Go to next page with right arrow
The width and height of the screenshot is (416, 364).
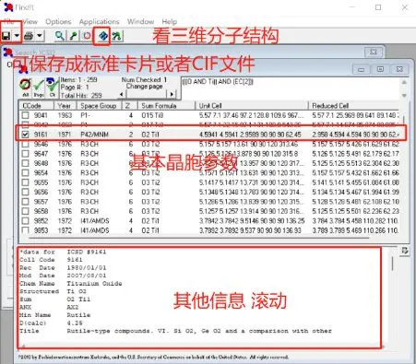(172, 94)
